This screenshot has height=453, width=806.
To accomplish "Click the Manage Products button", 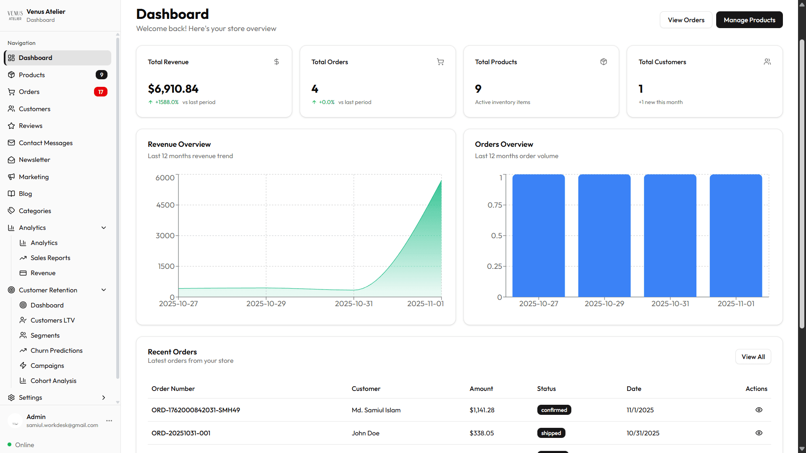I will [749, 20].
